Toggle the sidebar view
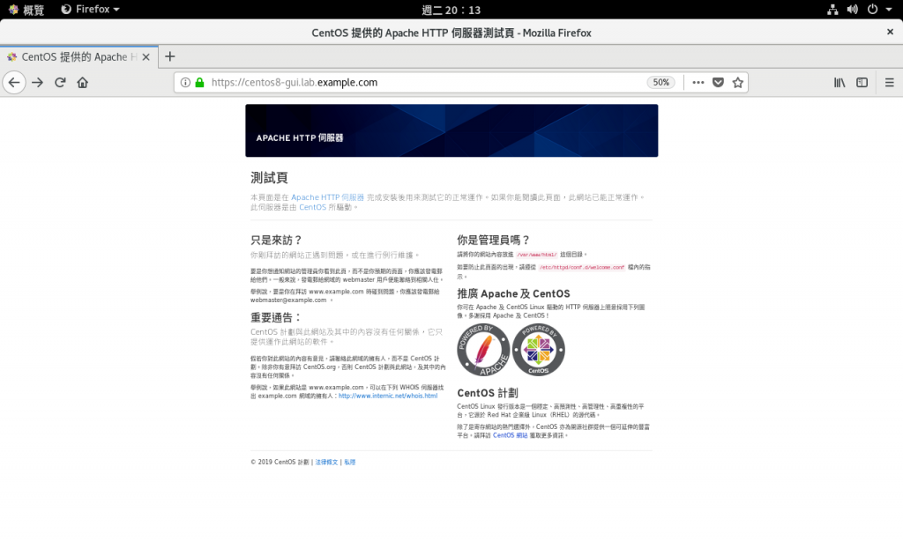Screen dimensions: 903x541 (x=862, y=82)
